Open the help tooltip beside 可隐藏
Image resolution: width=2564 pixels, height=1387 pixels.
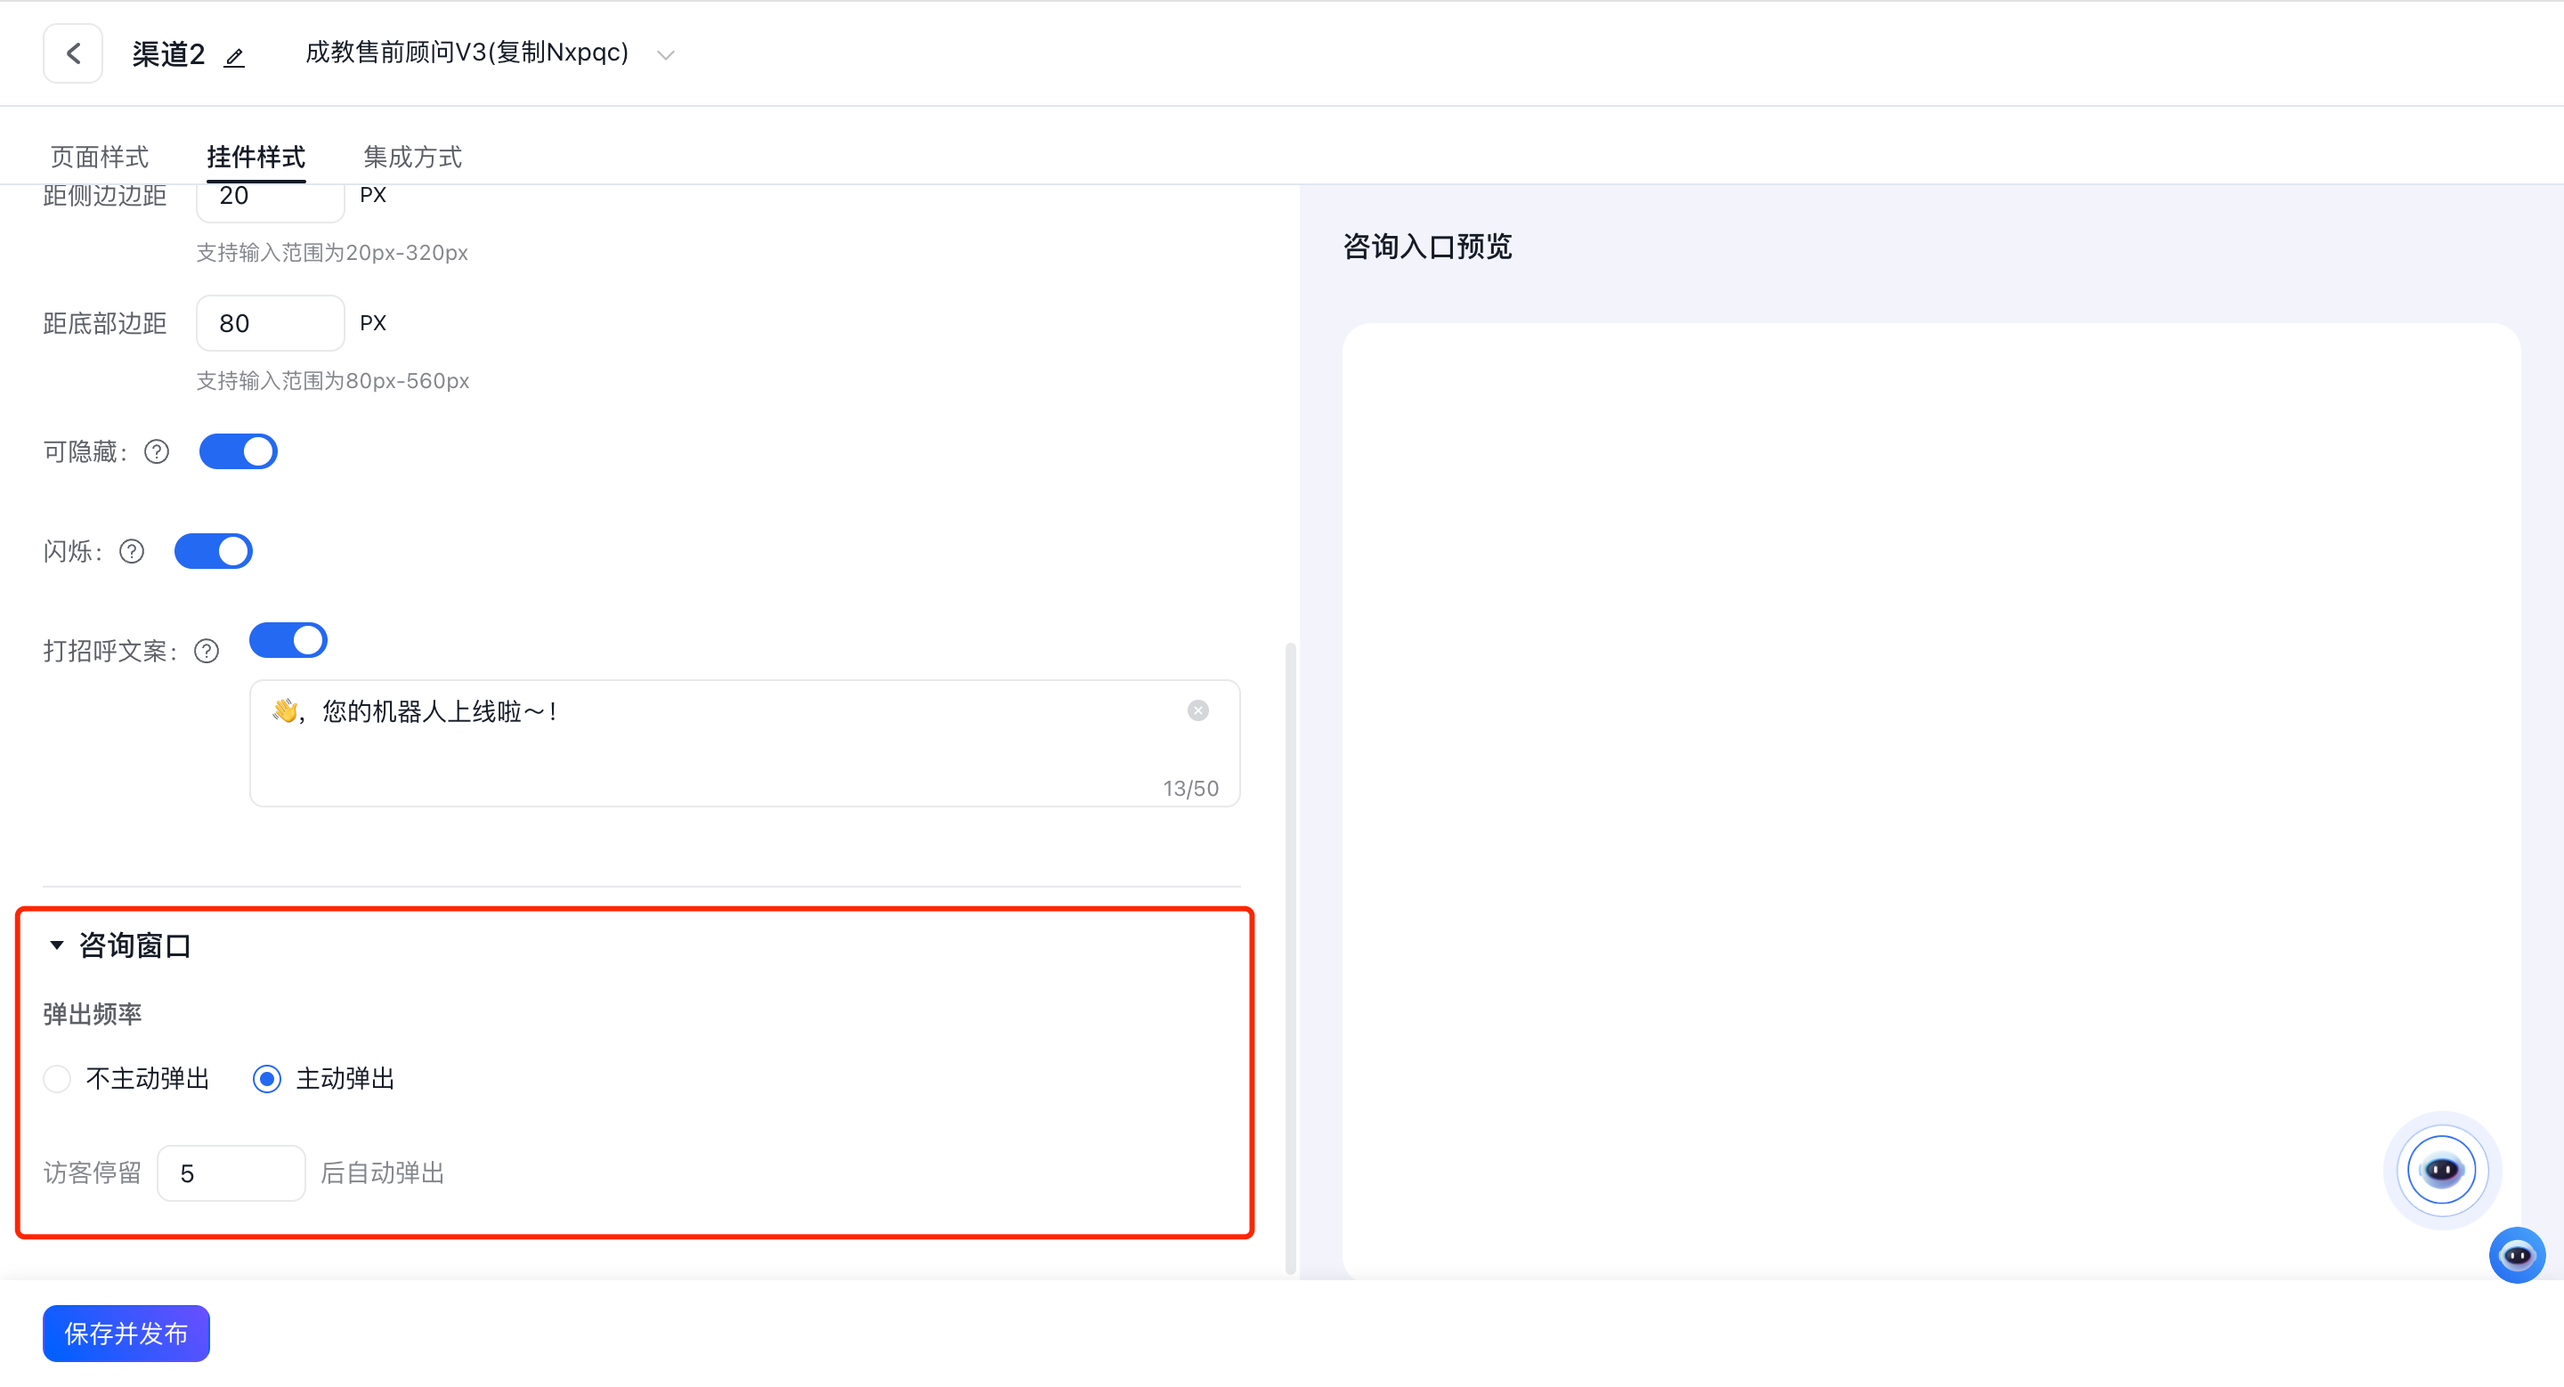click(157, 451)
